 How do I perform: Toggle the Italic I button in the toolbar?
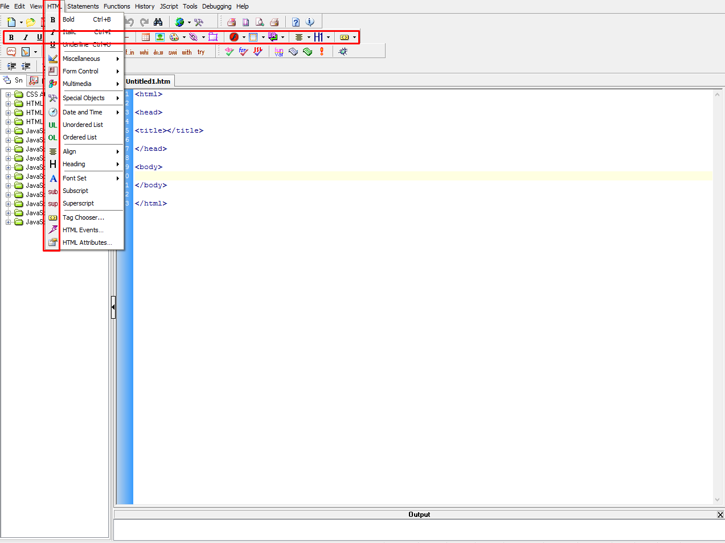pyautogui.click(x=26, y=38)
